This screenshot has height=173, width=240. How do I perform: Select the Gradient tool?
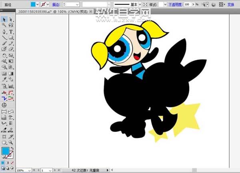tap(11, 74)
